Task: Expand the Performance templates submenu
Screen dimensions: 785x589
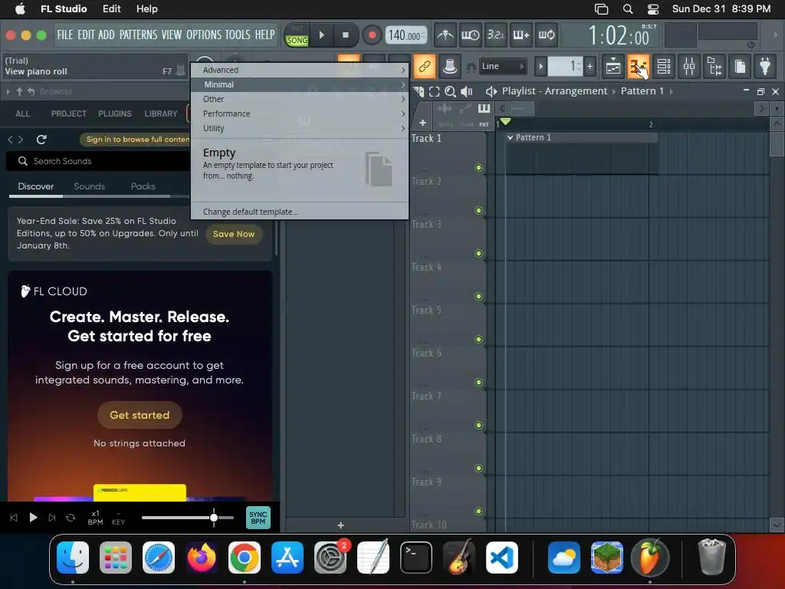Action: pyautogui.click(x=300, y=114)
